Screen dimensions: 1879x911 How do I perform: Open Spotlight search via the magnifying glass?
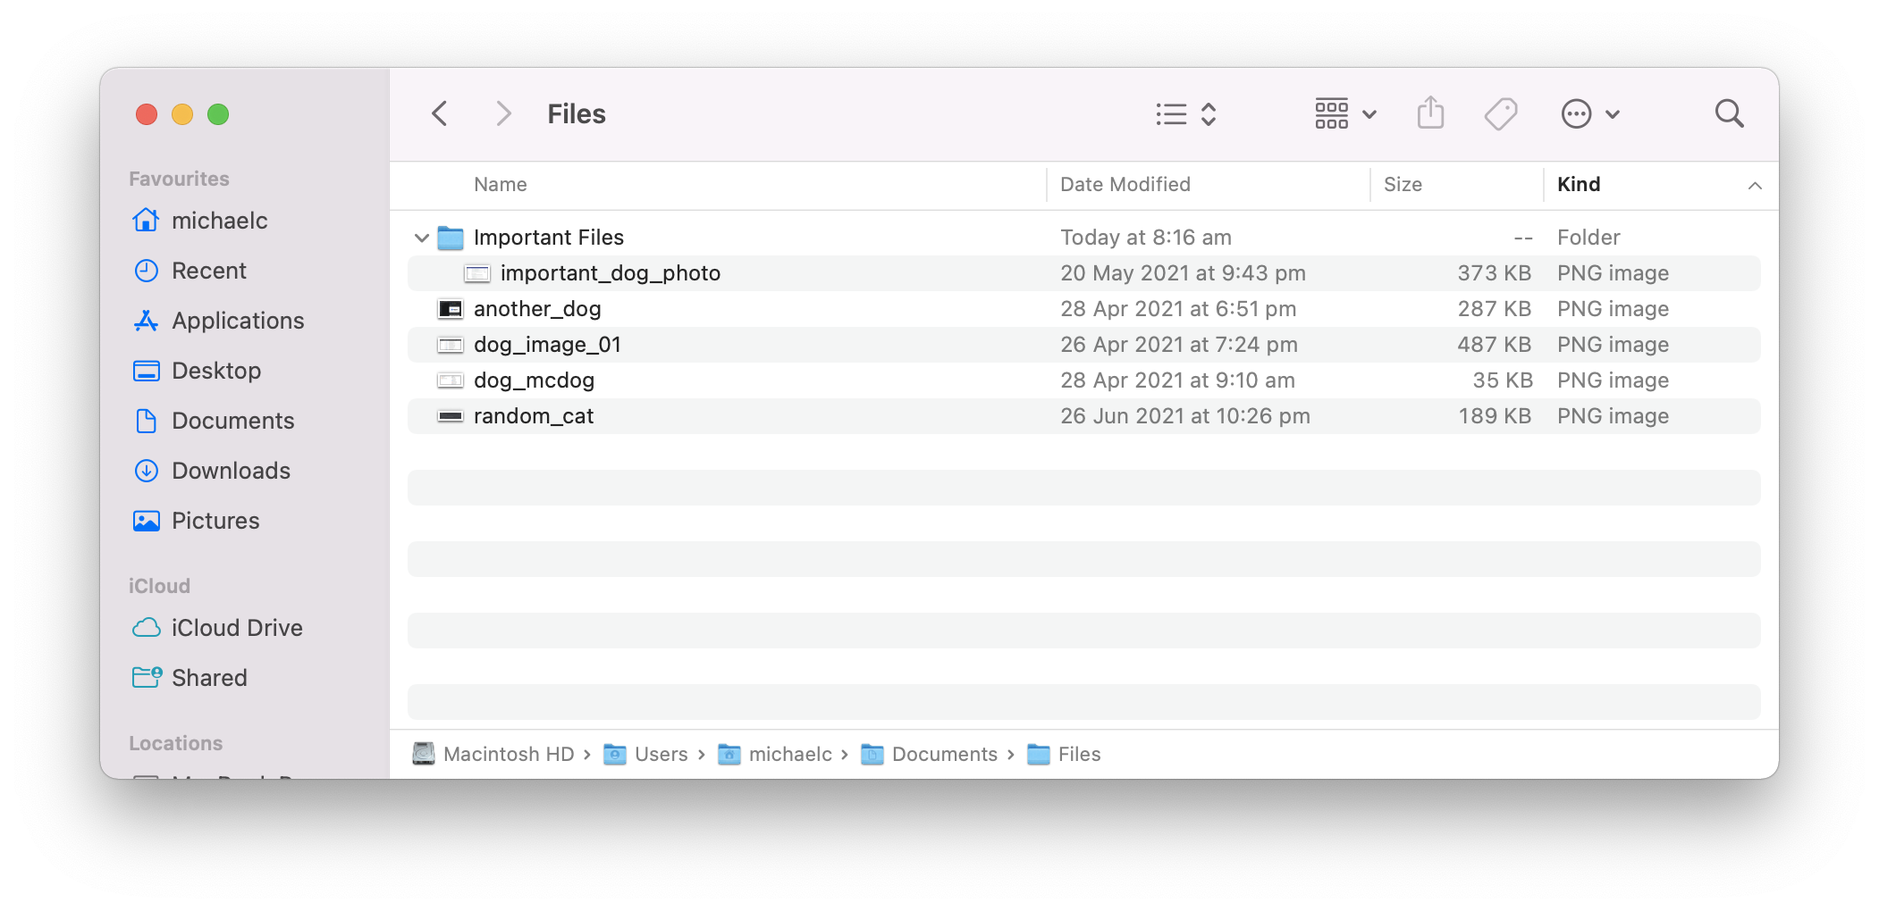tap(1729, 113)
